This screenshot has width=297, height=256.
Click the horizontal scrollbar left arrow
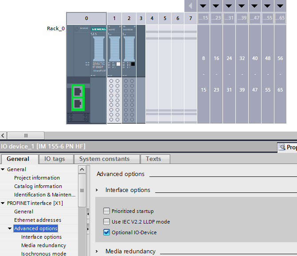3,136
